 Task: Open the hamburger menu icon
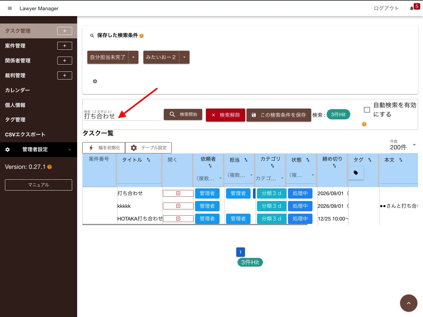point(10,8)
